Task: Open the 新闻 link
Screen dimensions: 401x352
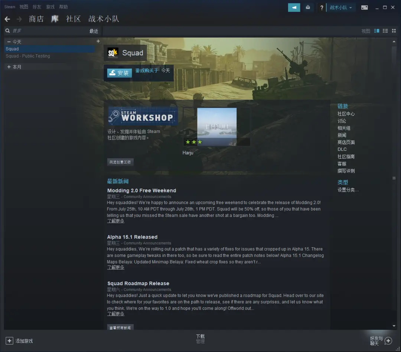Action: pos(342,135)
